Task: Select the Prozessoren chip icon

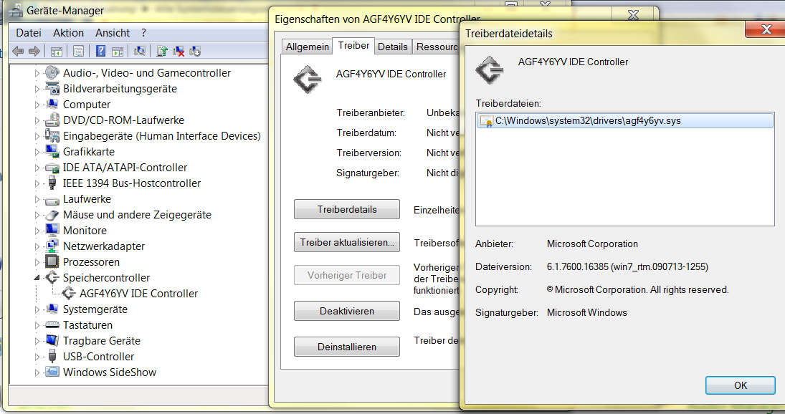Action: [x=52, y=262]
